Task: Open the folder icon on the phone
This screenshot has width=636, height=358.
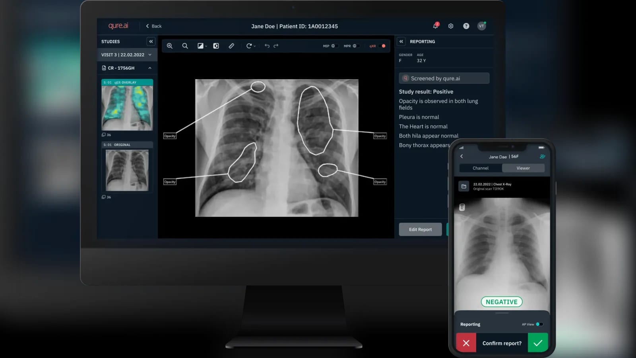Action: point(464,186)
